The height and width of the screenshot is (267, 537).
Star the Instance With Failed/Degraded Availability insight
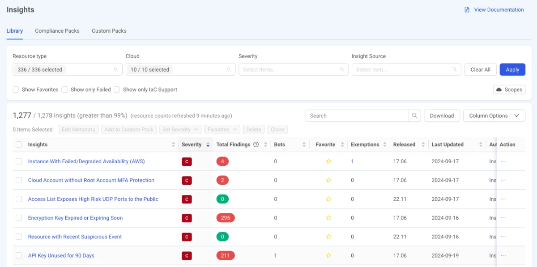click(328, 161)
